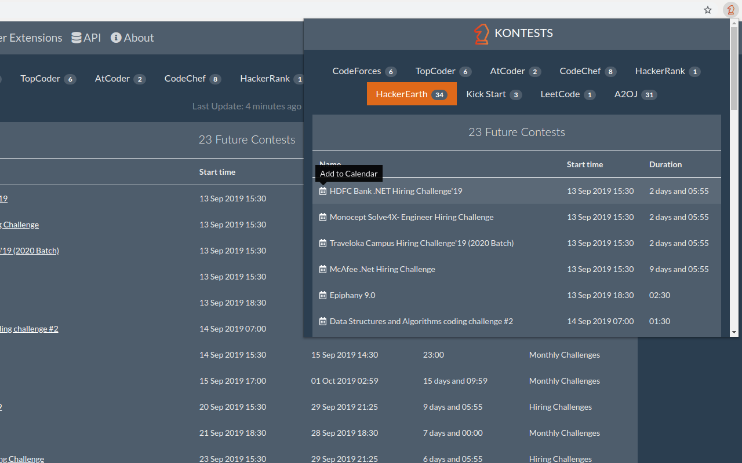Screen dimensions: 742x463
Task: Click popup scrollbar up arrow
Action: pos(734,23)
